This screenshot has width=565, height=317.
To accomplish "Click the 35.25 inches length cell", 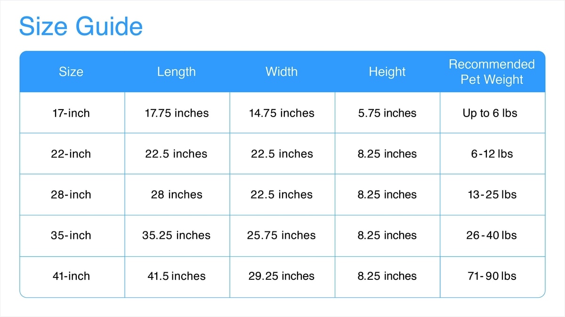I will [177, 235].
